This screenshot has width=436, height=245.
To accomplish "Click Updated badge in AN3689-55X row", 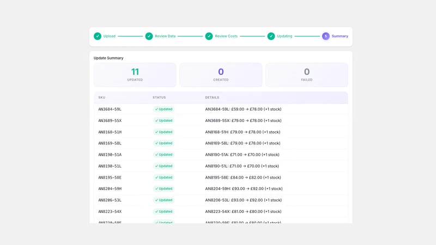I will click(x=163, y=120).
